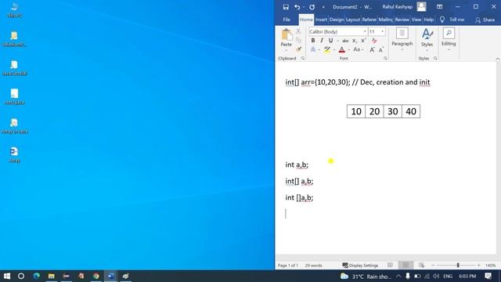Screen dimensions: 501x282
Task: Customize the Quick Access Toolbar dropdown
Action: tap(323, 7)
